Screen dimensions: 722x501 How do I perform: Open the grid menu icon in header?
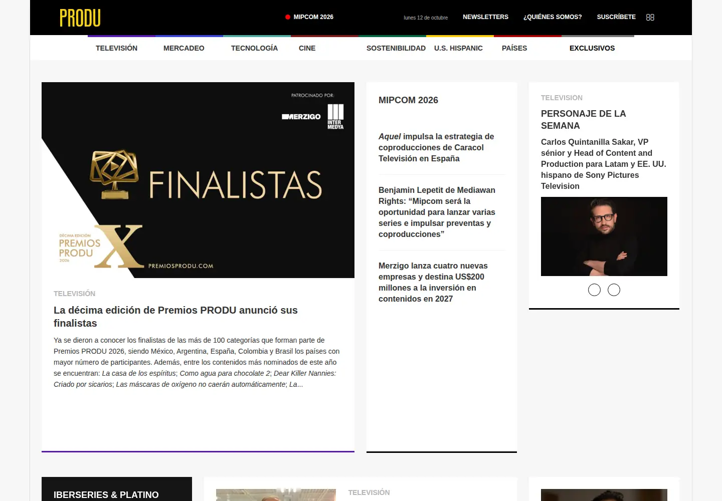point(650,17)
